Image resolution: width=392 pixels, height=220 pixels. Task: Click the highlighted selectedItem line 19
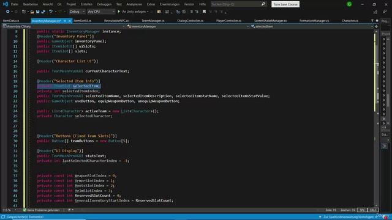pos(69,86)
